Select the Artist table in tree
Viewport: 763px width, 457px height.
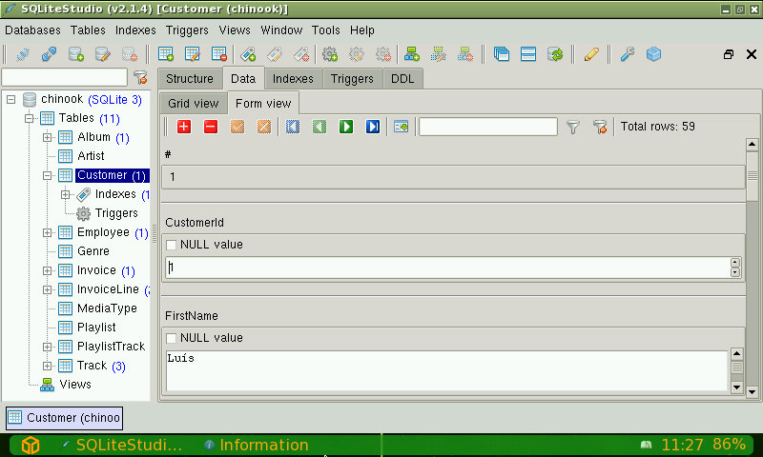[x=91, y=156]
